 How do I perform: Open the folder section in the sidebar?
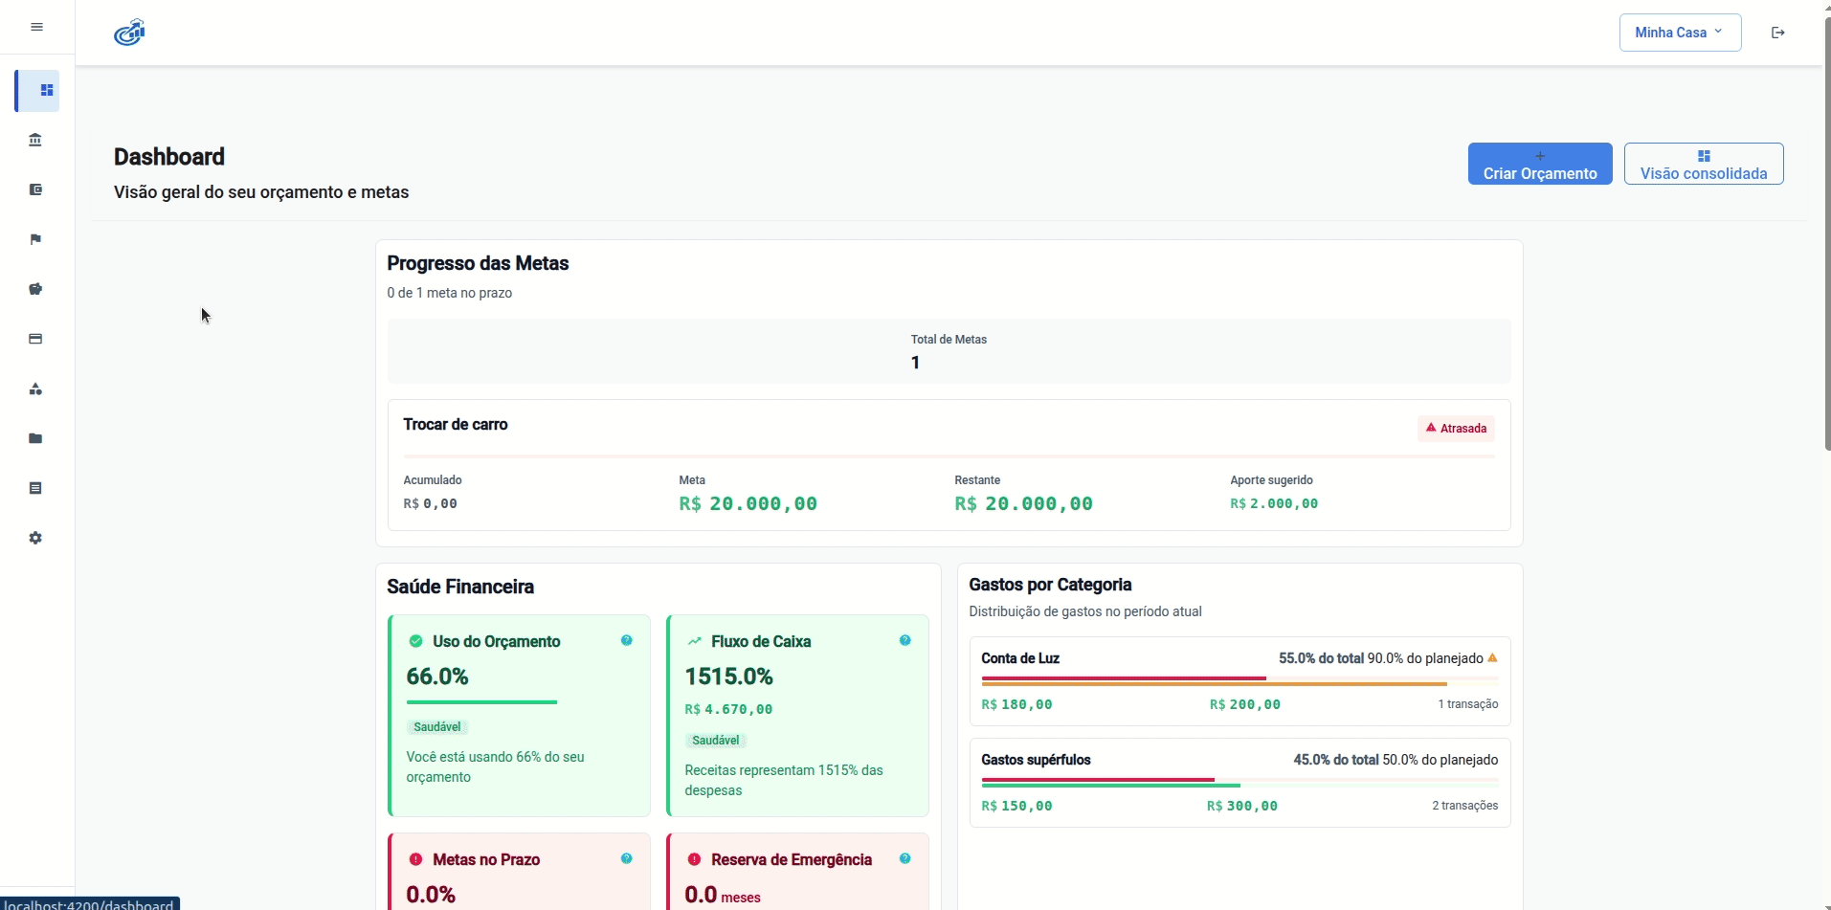point(36,438)
